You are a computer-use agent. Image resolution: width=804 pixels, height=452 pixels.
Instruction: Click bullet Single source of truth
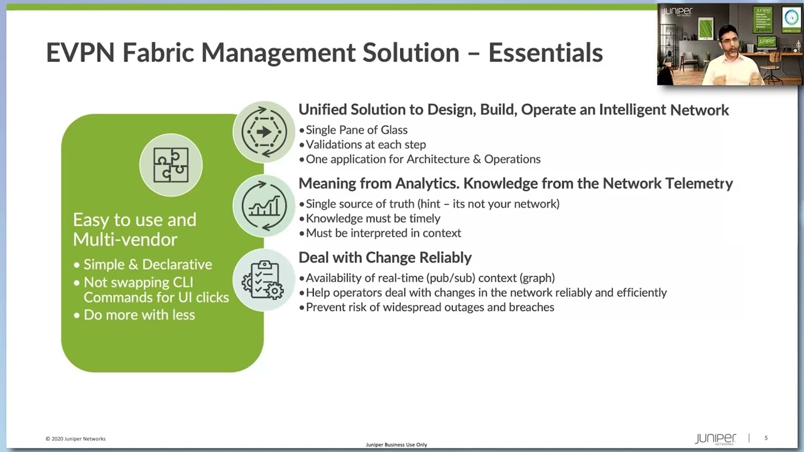click(429, 203)
